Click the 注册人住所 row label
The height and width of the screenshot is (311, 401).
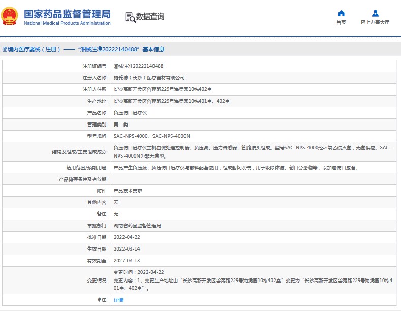click(x=95, y=89)
